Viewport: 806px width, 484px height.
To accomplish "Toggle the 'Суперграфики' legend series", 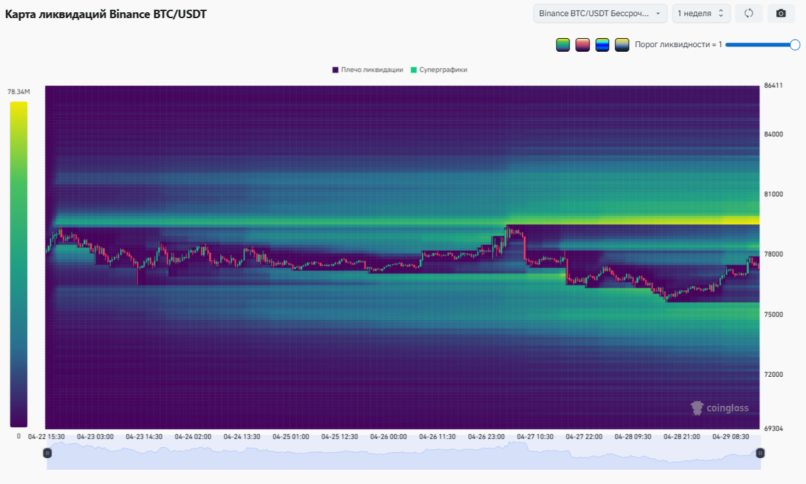I will click(439, 70).
